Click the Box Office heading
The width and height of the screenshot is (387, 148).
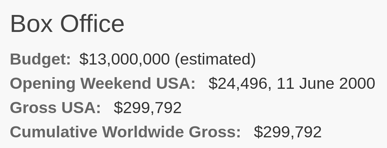coord(67,24)
